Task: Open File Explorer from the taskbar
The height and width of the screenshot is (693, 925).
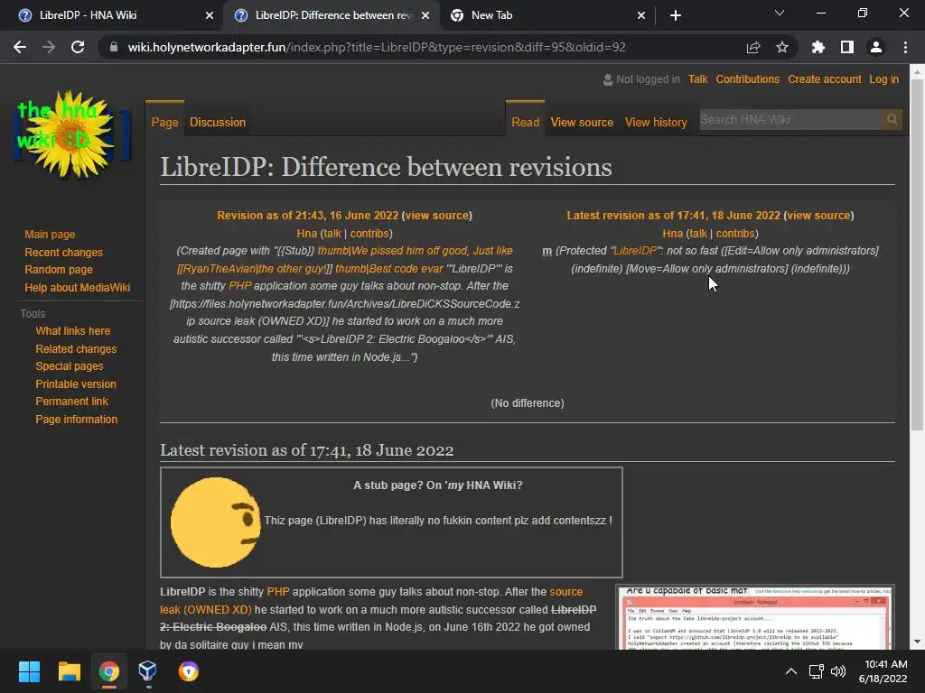Action: tap(69, 671)
